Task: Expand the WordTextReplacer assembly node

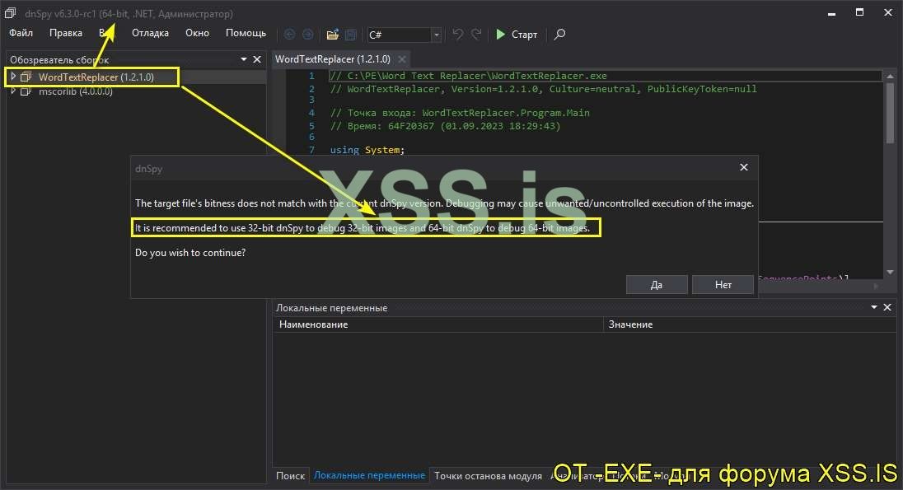Action: tap(12, 77)
